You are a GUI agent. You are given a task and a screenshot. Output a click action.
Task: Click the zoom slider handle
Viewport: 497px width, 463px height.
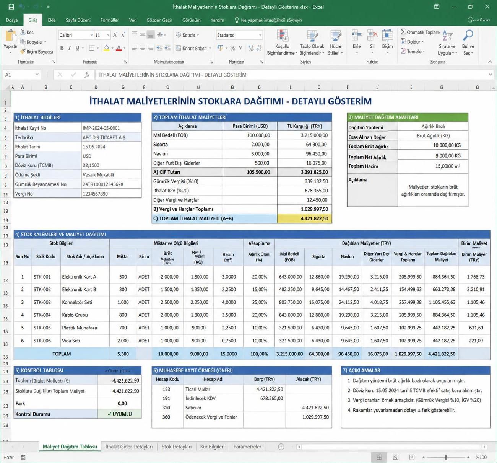(x=446, y=457)
